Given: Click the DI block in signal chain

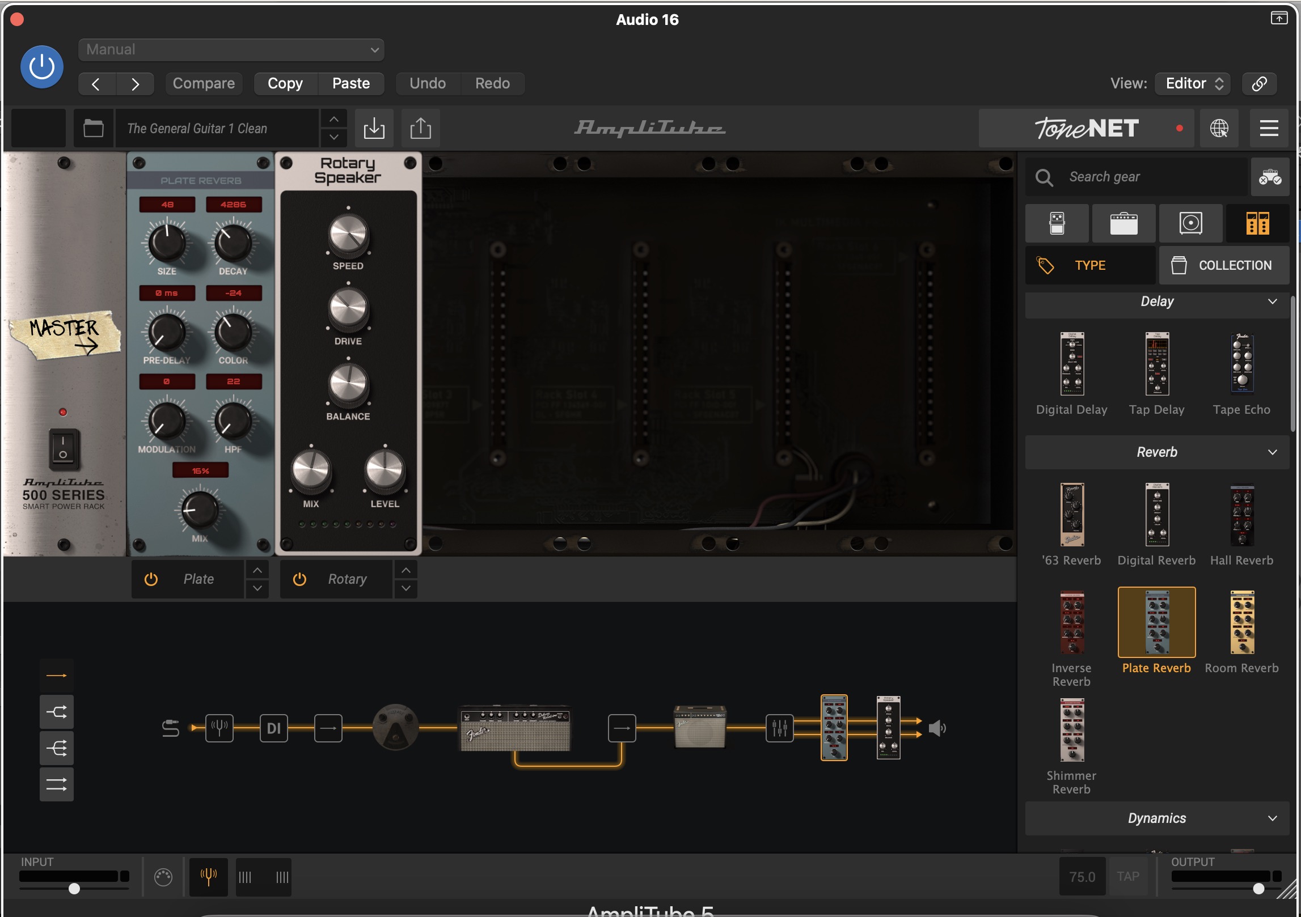Looking at the screenshot, I should (274, 728).
